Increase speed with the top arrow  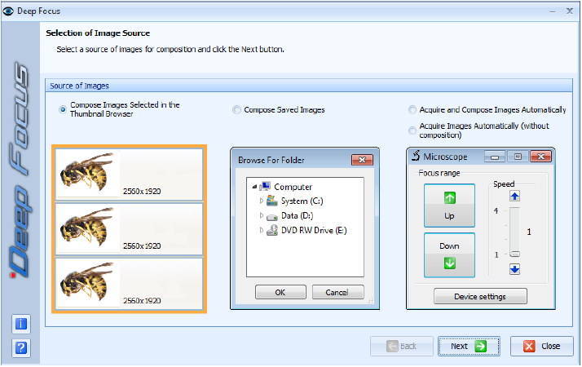coord(514,196)
